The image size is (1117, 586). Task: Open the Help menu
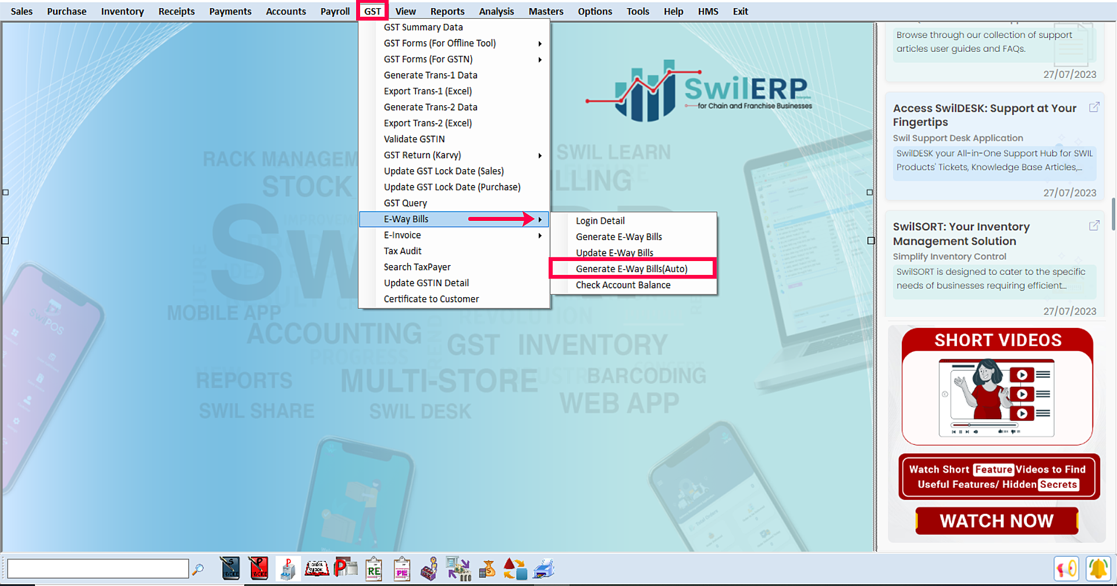673,11
